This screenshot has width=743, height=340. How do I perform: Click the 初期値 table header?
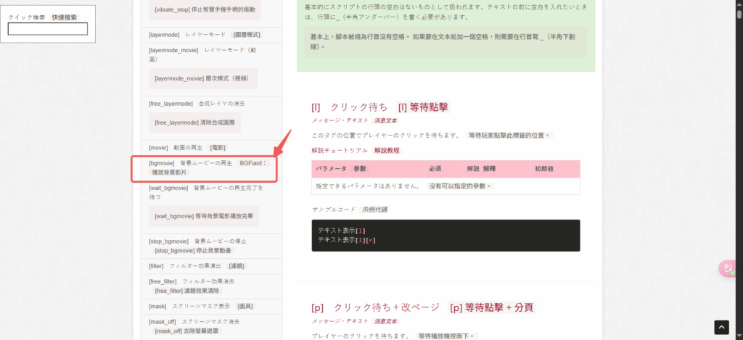555,169
